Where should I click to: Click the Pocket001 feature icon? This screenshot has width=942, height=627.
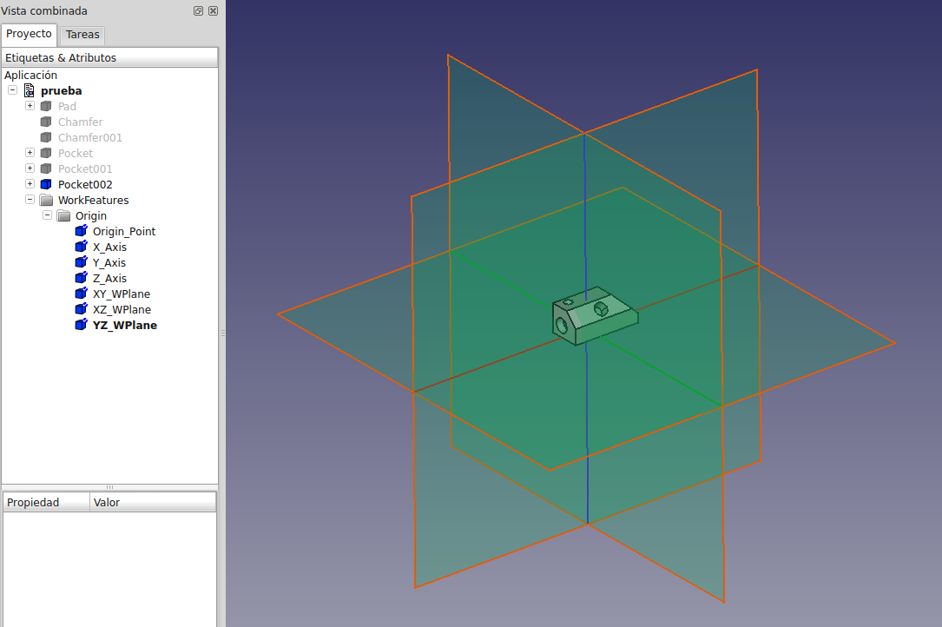pos(46,168)
